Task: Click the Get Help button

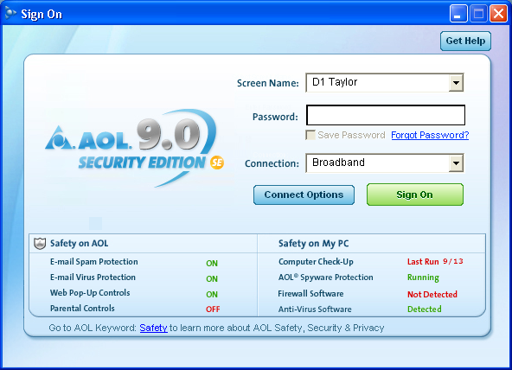Action: [465, 41]
